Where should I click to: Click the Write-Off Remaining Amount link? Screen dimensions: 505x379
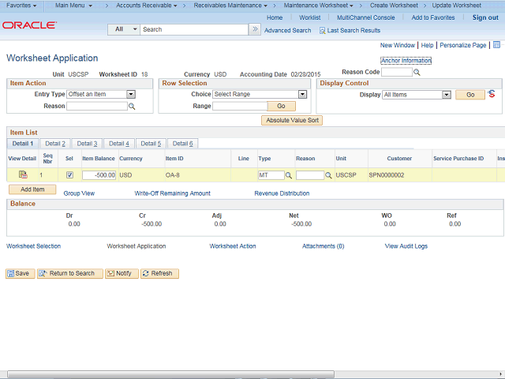[172, 193]
